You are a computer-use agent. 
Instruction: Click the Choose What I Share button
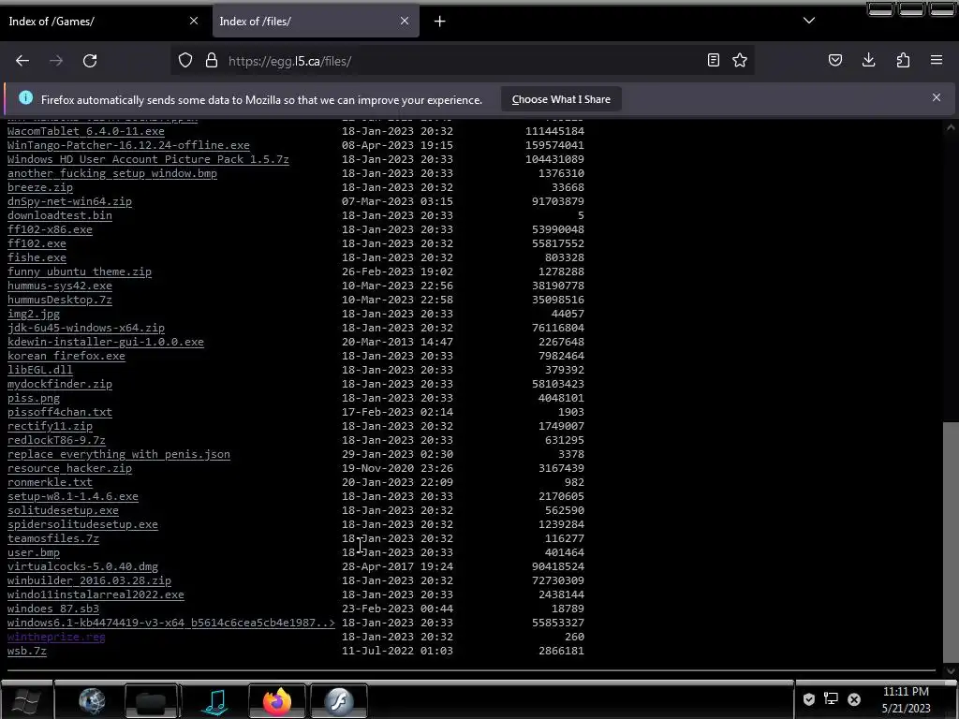[561, 99]
